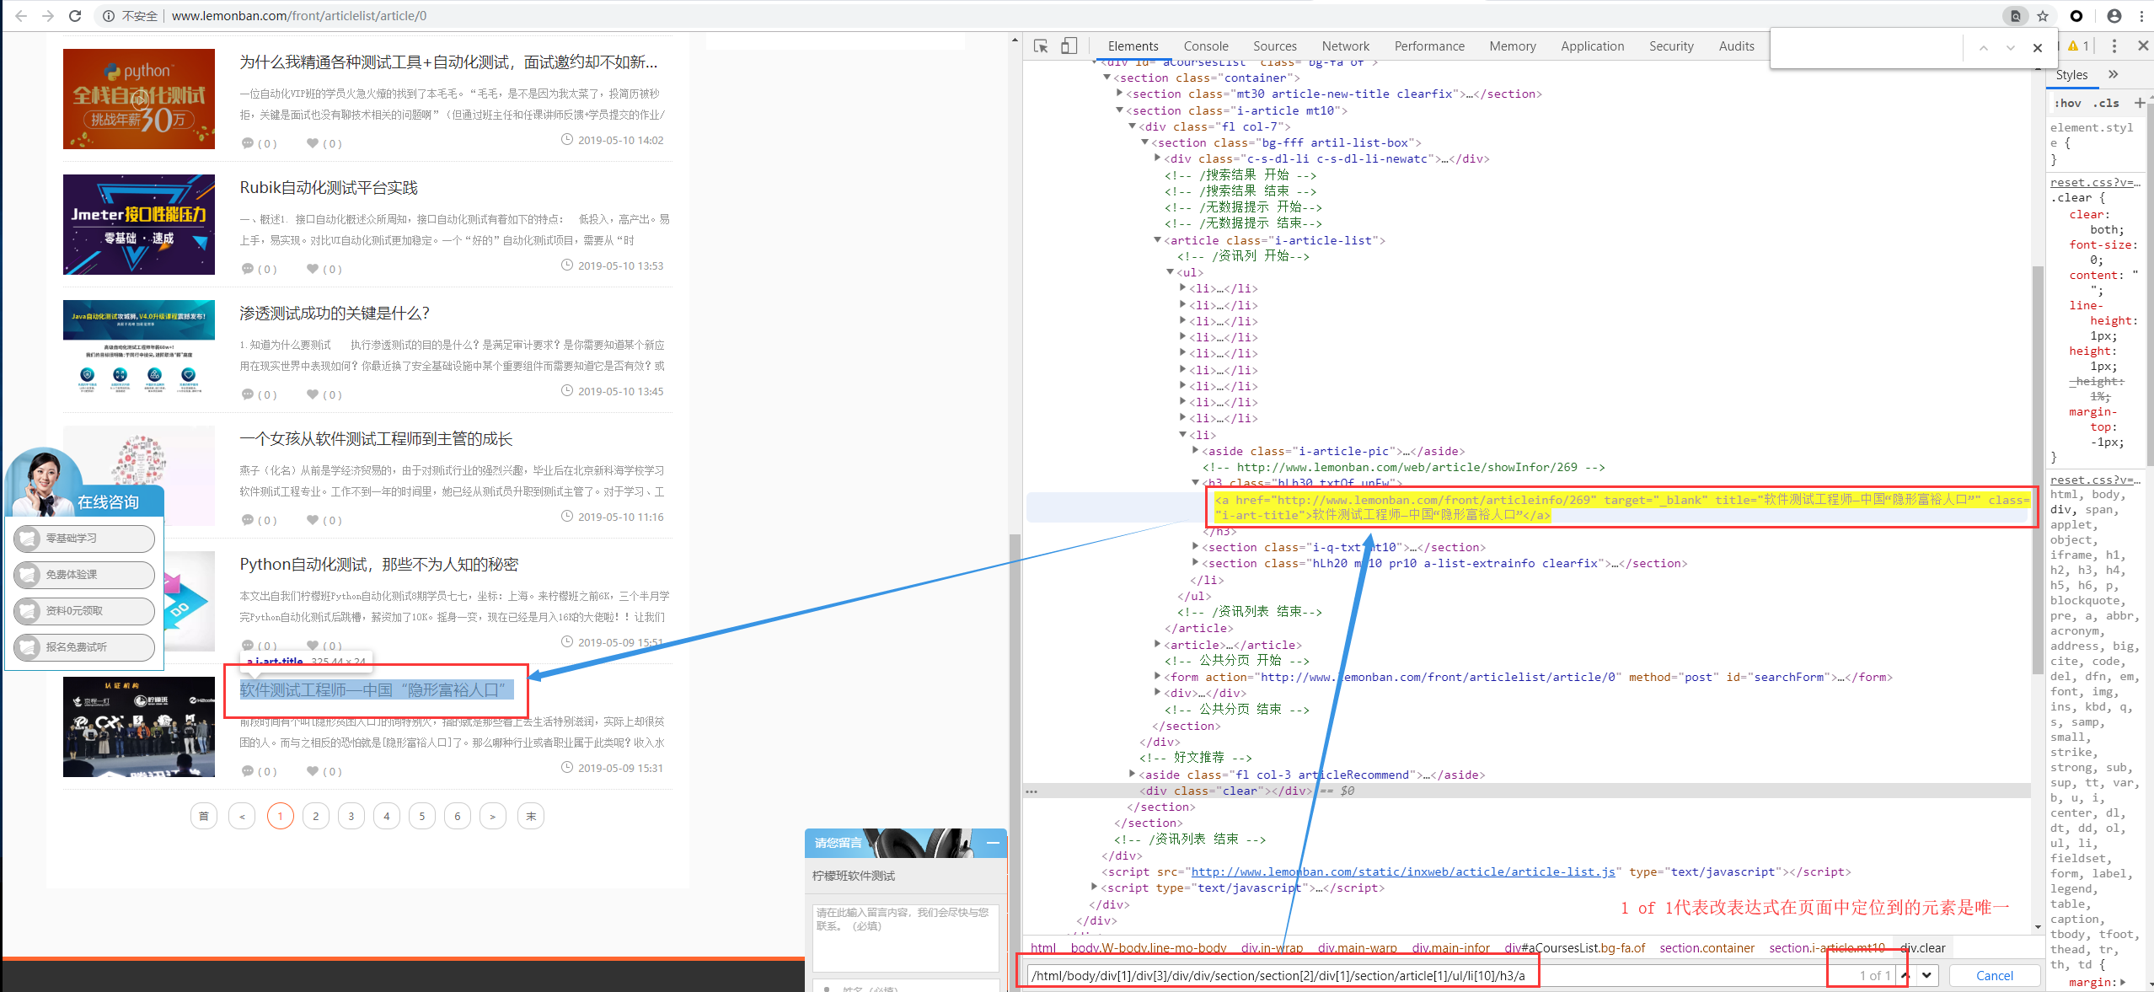This screenshot has height=992, width=2154.
Task: Open DevTools three-dot customize menu
Action: tap(2114, 46)
